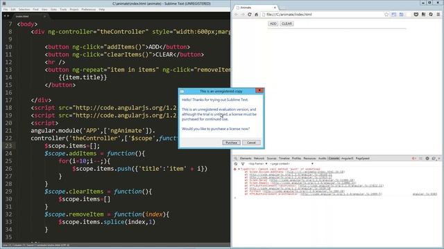Open the page context dropdown in console
444x249 pixels.
pyautogui.click(x=291, y=164)
